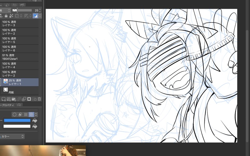Toggle the tone dotted effect icon

pos(26,115)
